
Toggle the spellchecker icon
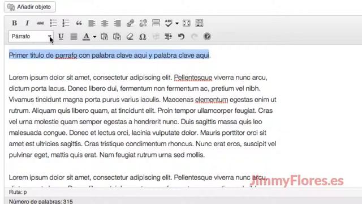pyautogui.click(x=169, y=23)
